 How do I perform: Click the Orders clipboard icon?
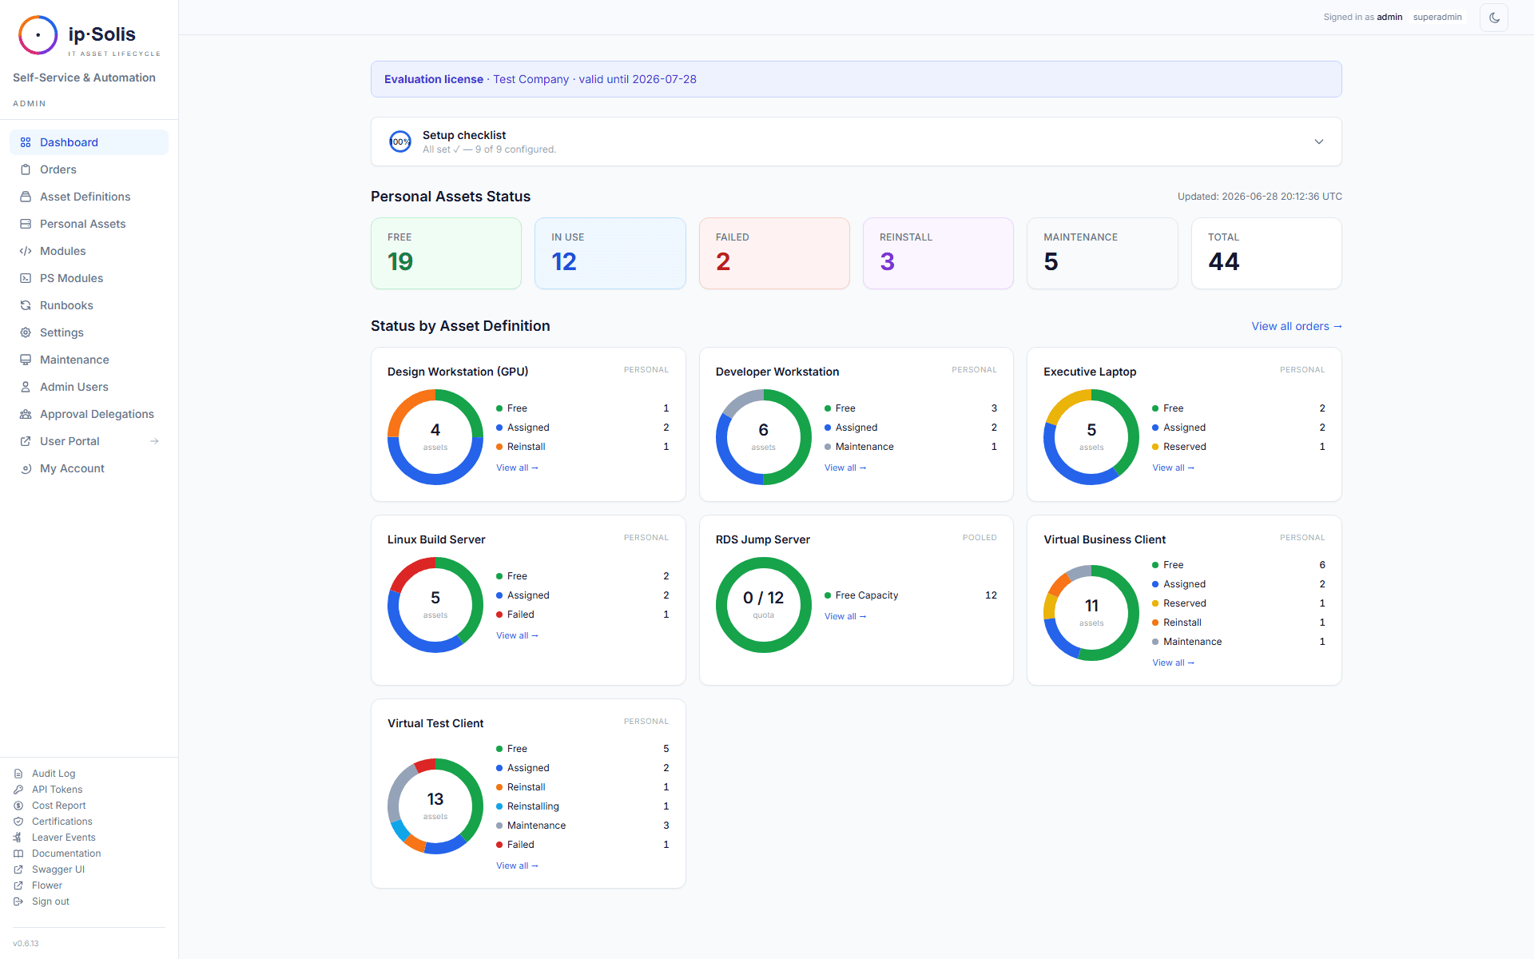click(x=26, y=169)
